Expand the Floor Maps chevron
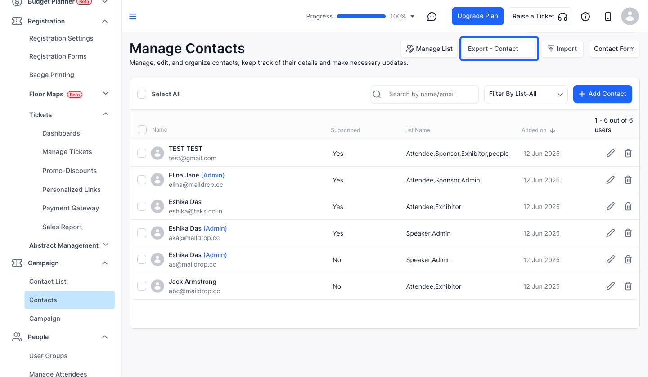 [x=106, y=93]
